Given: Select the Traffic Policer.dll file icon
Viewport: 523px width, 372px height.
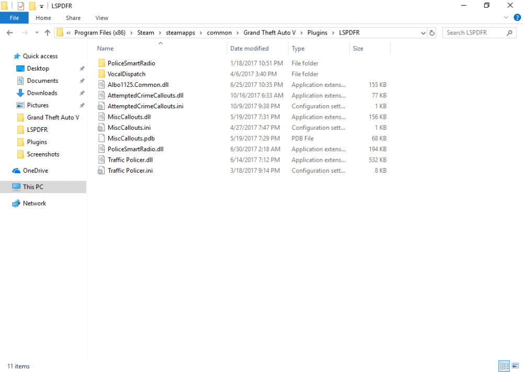Looking at the screenshot, I should [102, 160].
